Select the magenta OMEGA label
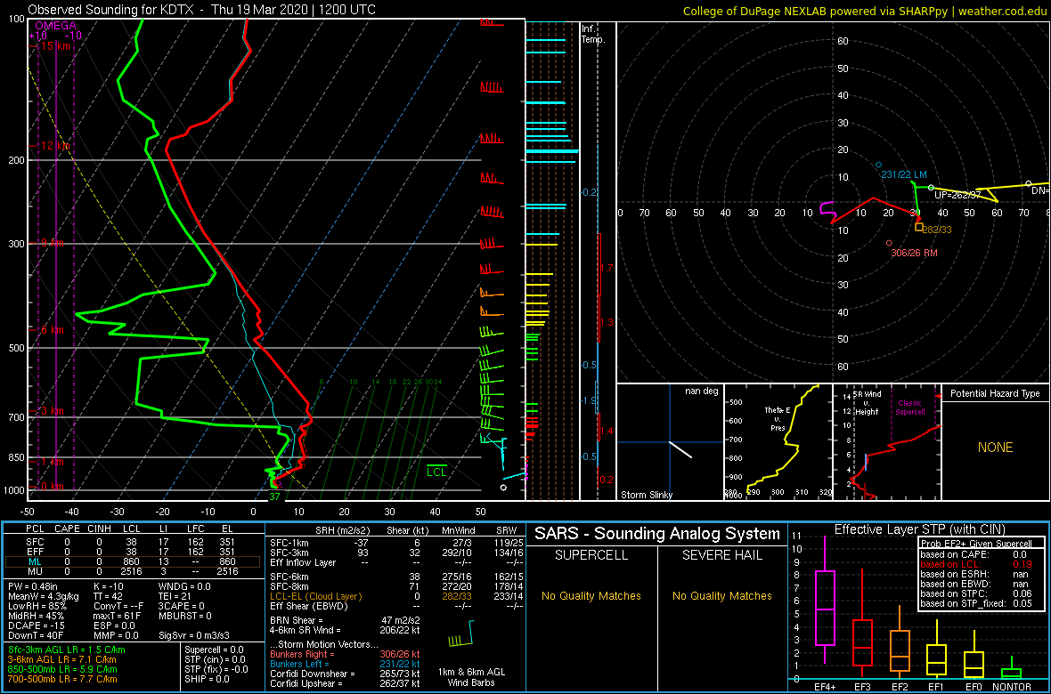Screen dimensions: 1051x694 55,26
